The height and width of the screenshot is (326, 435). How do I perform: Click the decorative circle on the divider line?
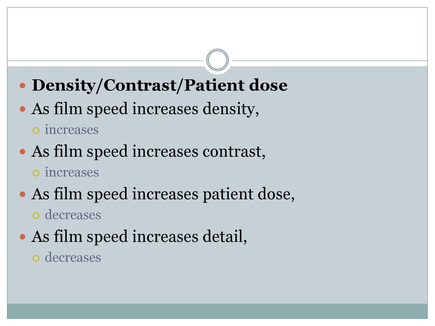click(x=217, y=60)
